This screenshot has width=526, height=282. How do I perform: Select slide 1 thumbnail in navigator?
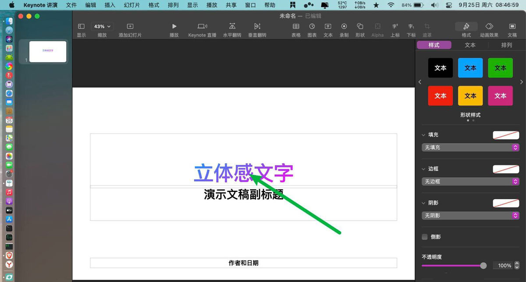coord(48,52)
